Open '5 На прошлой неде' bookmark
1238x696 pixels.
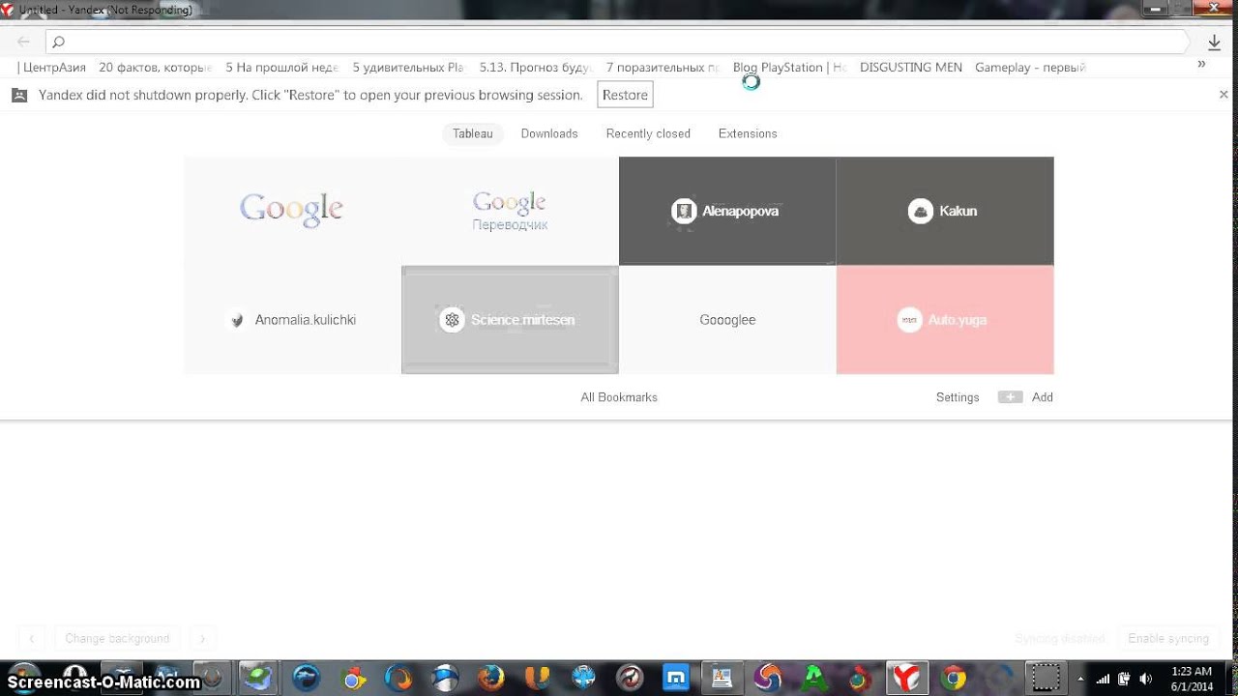[x=281, y=67]
